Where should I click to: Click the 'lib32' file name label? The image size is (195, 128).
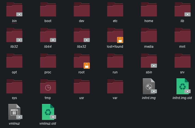[x=14, y=47]
